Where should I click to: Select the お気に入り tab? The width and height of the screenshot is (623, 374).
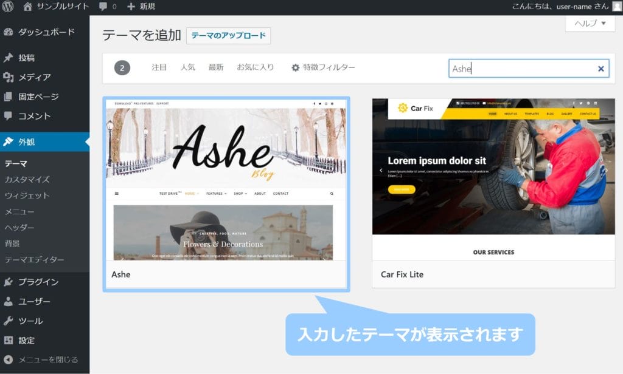click(256, 67)
